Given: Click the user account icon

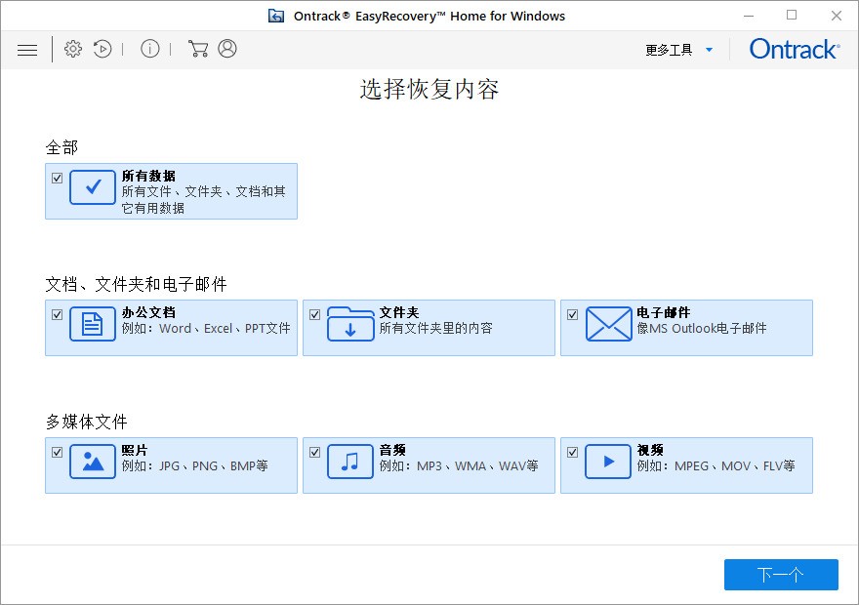Looking at the screenshot, I should pyautogui.click(x=226, y=49).
